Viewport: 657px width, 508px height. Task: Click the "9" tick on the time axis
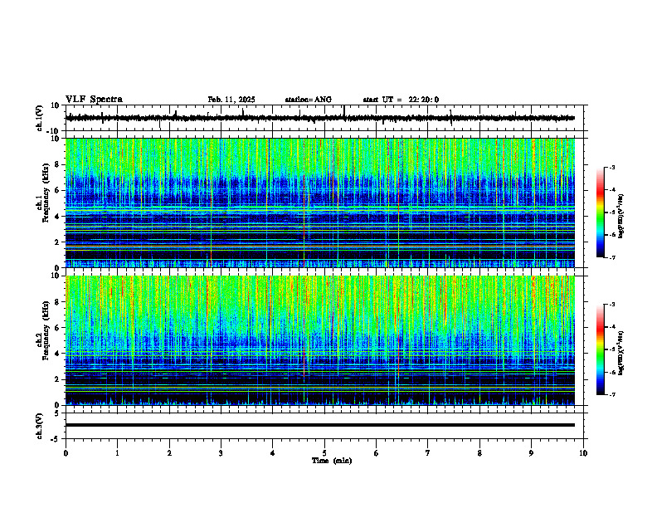531,453
